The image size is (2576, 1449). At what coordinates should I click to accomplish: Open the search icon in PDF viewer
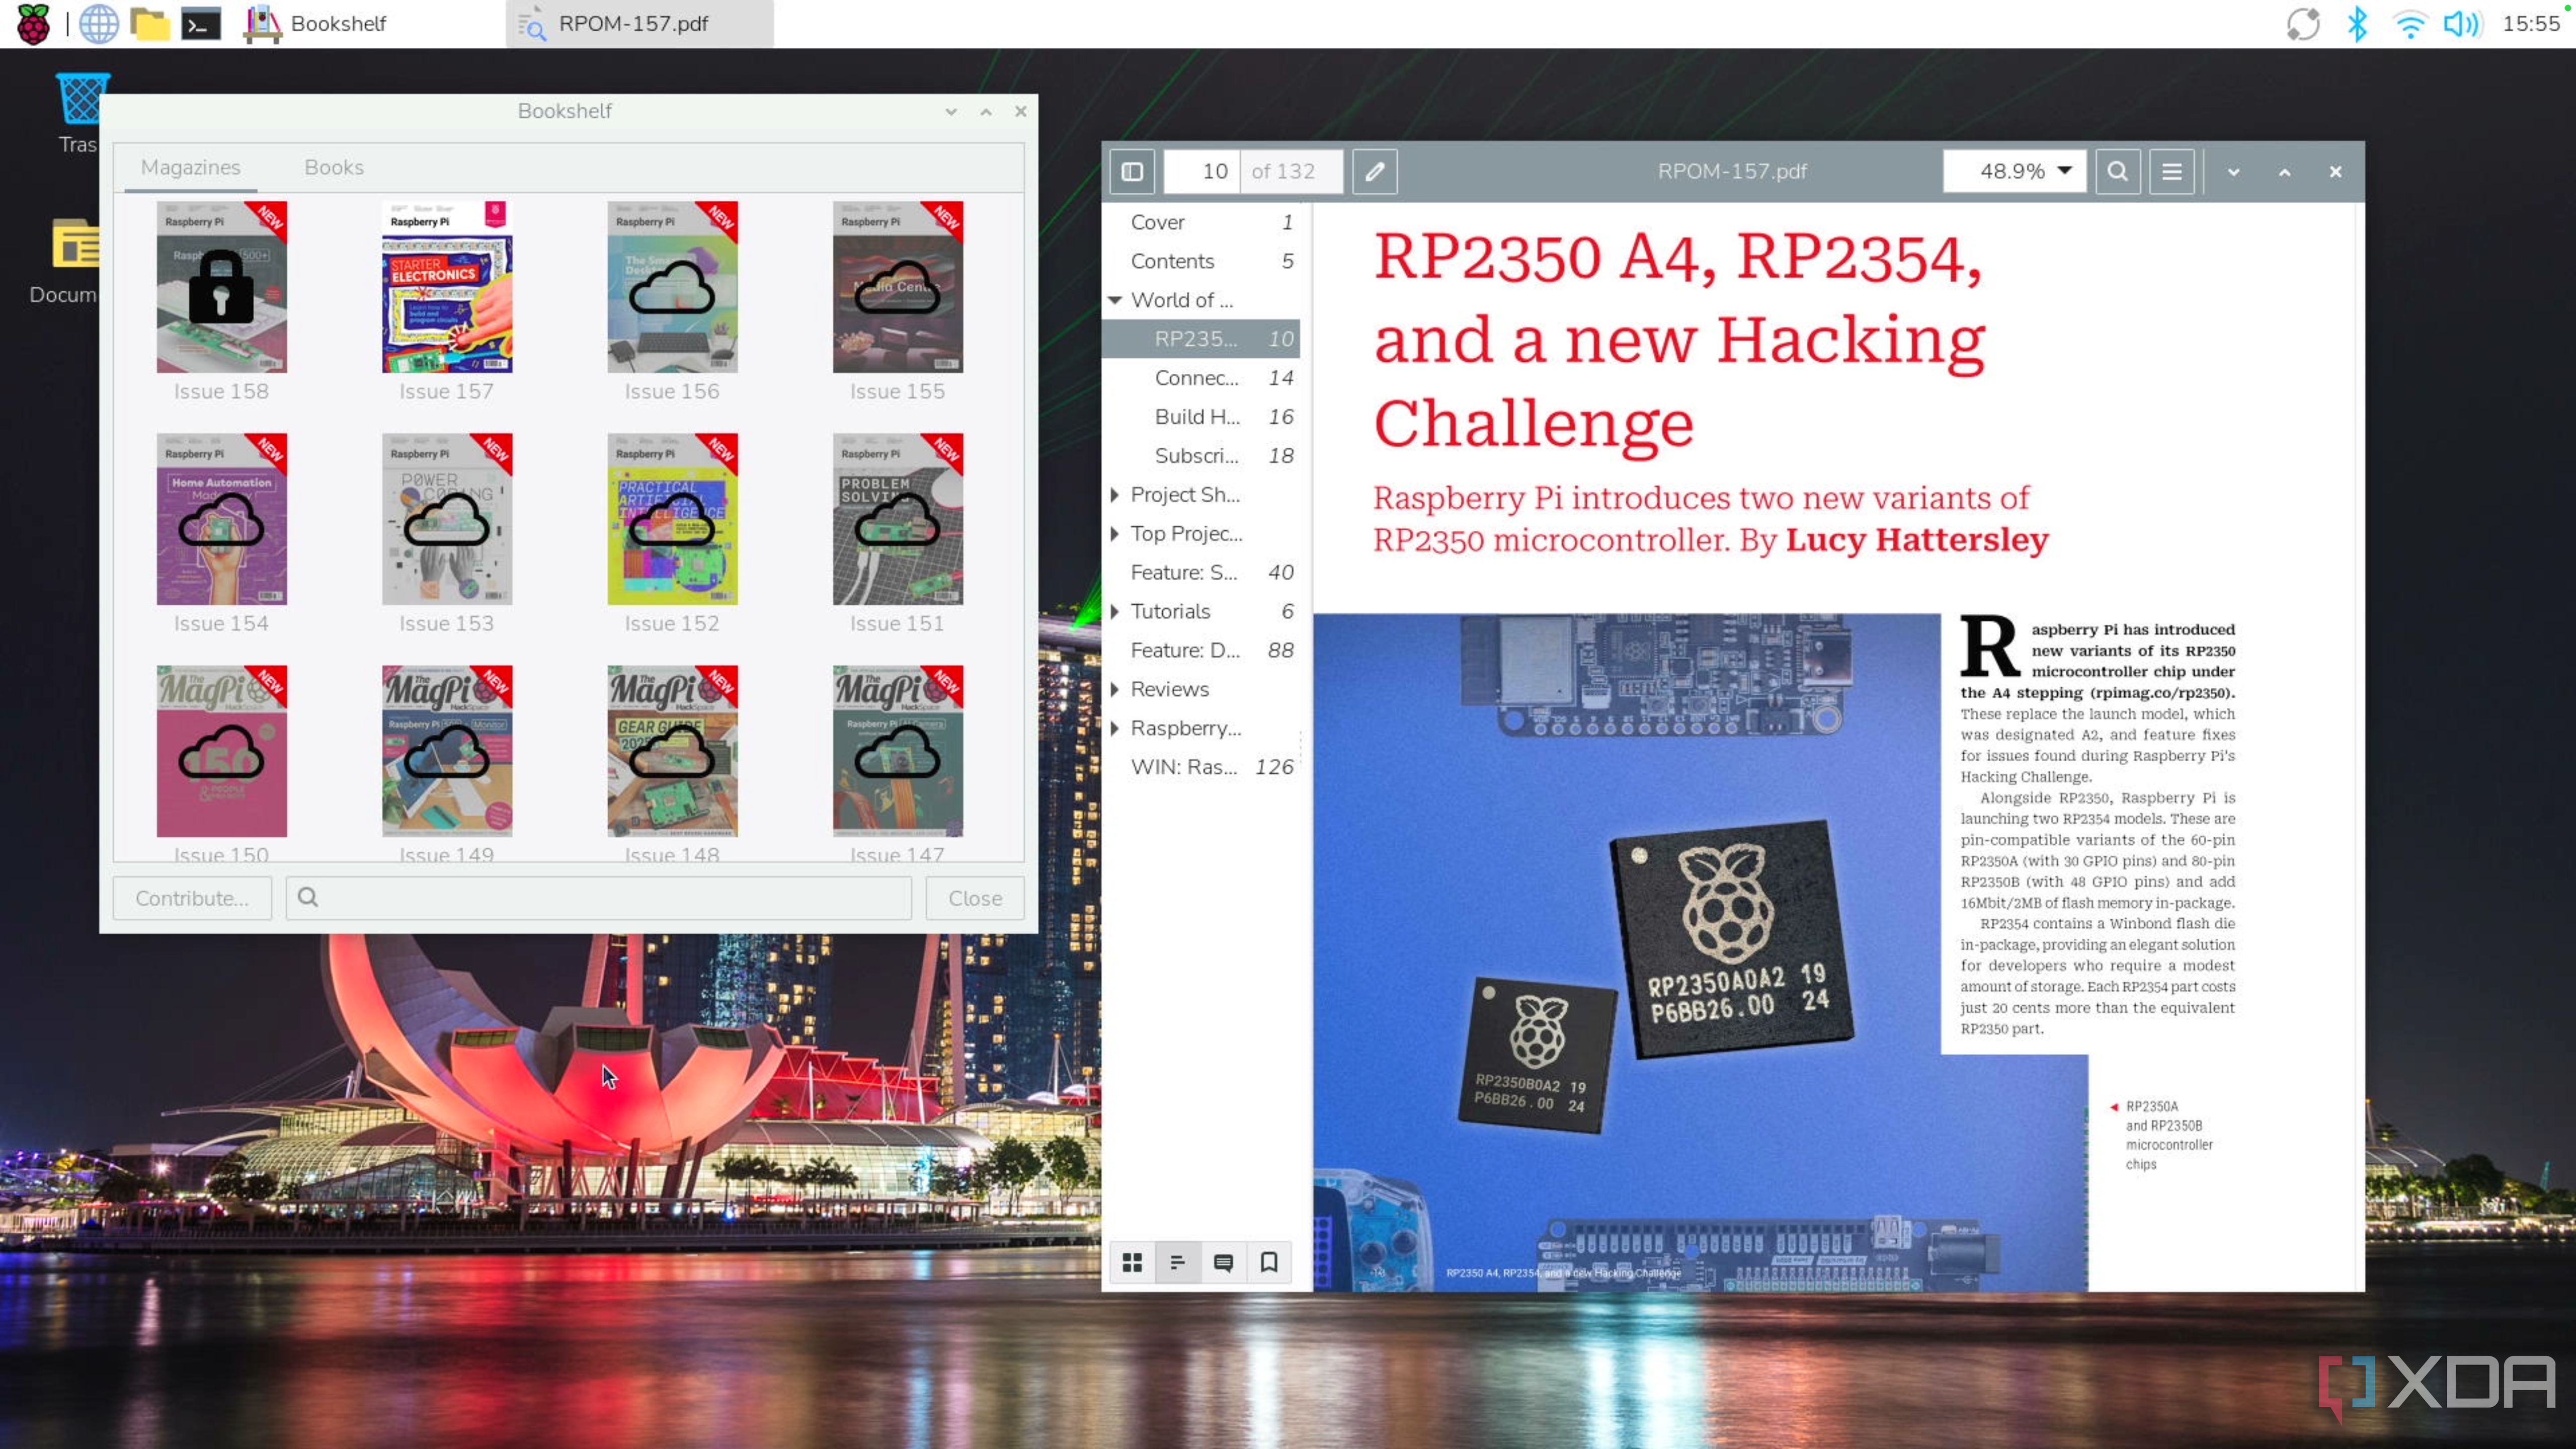(2117, 171)
